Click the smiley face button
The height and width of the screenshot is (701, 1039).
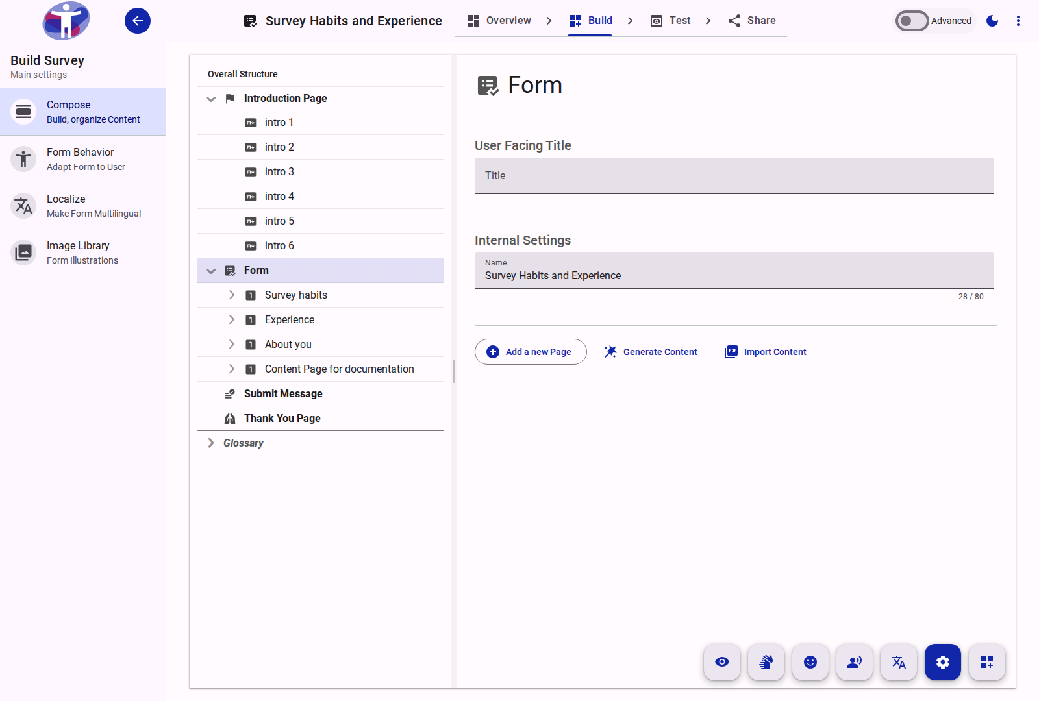pos(810,662)
